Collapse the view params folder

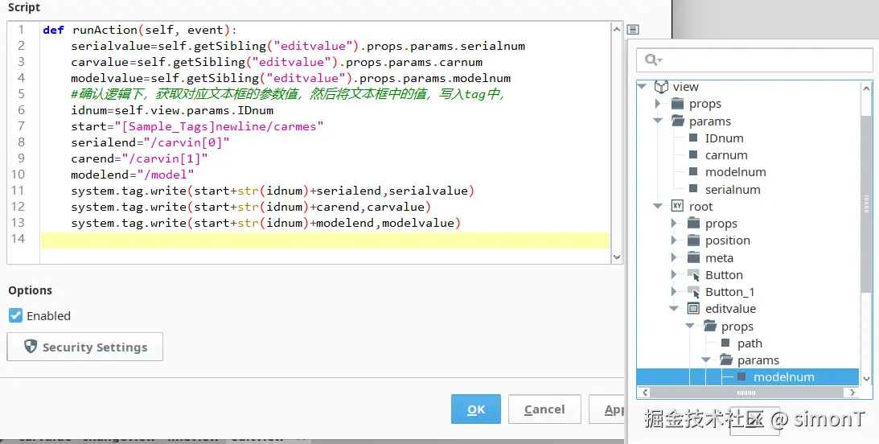[658, 121]
